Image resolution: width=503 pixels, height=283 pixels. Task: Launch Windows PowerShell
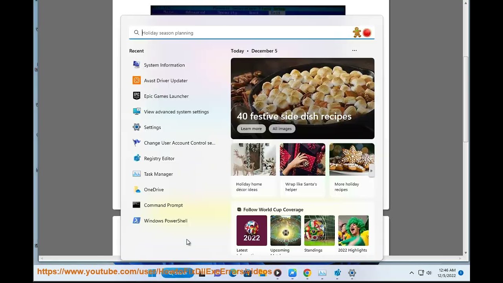pos(165,221)
